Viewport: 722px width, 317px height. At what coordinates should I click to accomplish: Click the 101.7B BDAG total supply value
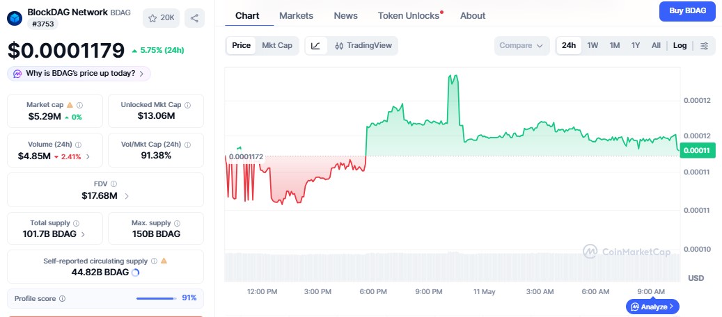coord(49,234)
